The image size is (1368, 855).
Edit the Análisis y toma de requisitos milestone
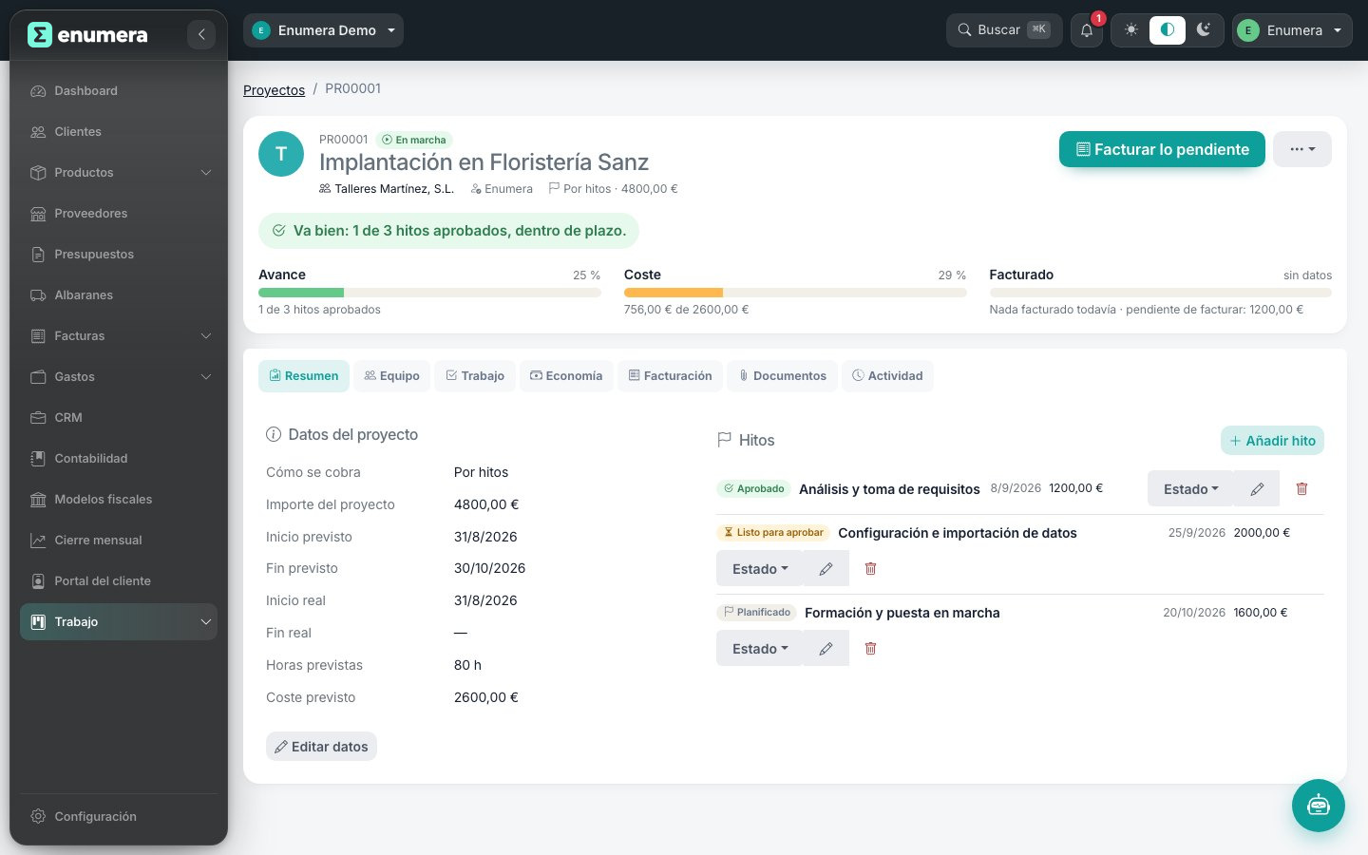click(1257, 489)
